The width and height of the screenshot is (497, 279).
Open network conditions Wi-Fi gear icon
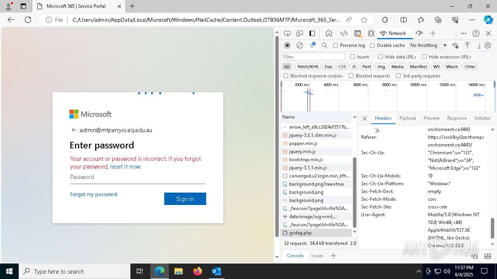point(455,45)
